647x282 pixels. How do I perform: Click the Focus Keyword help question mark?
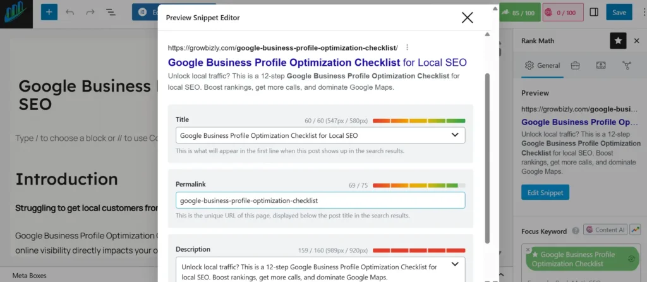pos(574,231)
